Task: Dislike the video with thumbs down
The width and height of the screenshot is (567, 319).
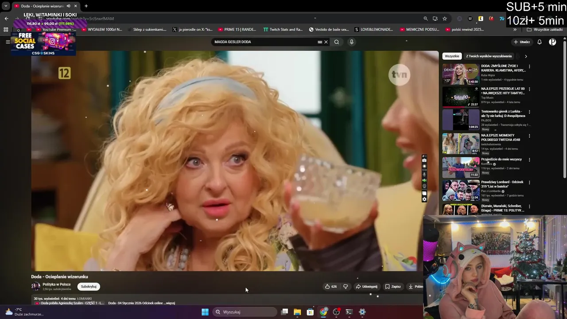Action: 346,287
